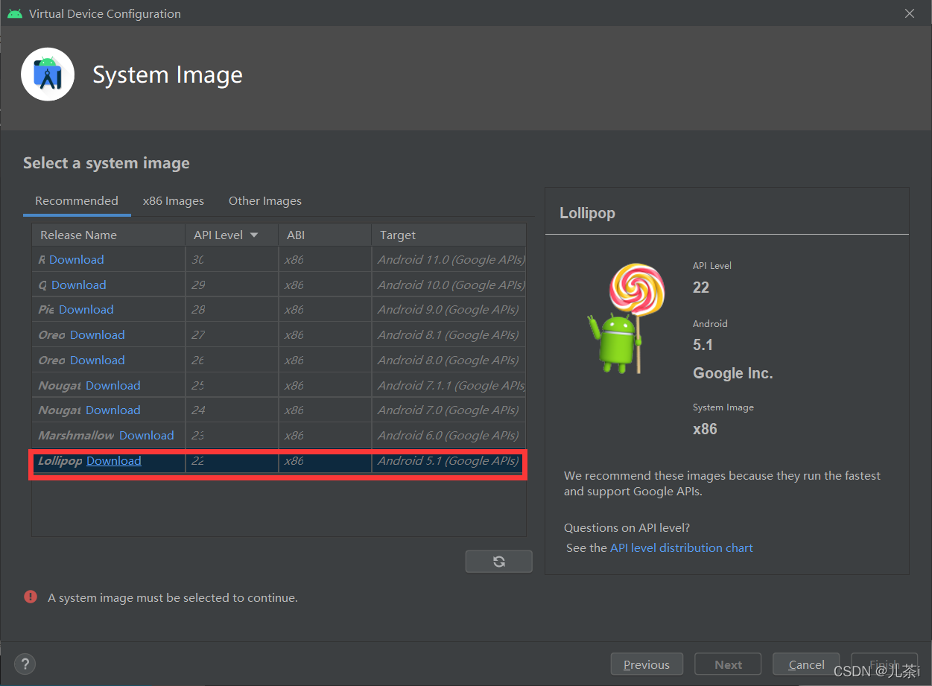Click the 'A system image must be selected' message
This screenshot has height=686, width=932.
point(173,597)
